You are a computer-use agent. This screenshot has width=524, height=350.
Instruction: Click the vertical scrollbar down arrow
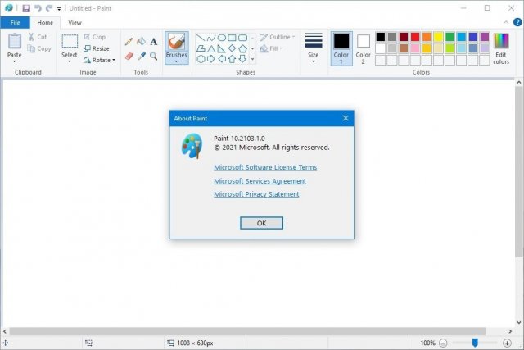pos(518,323)
